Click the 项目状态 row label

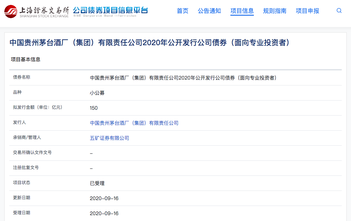22,183
